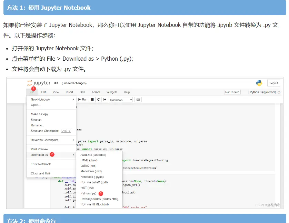
Task: Select Rename... menu entry
Action: [x=51, y=125]
